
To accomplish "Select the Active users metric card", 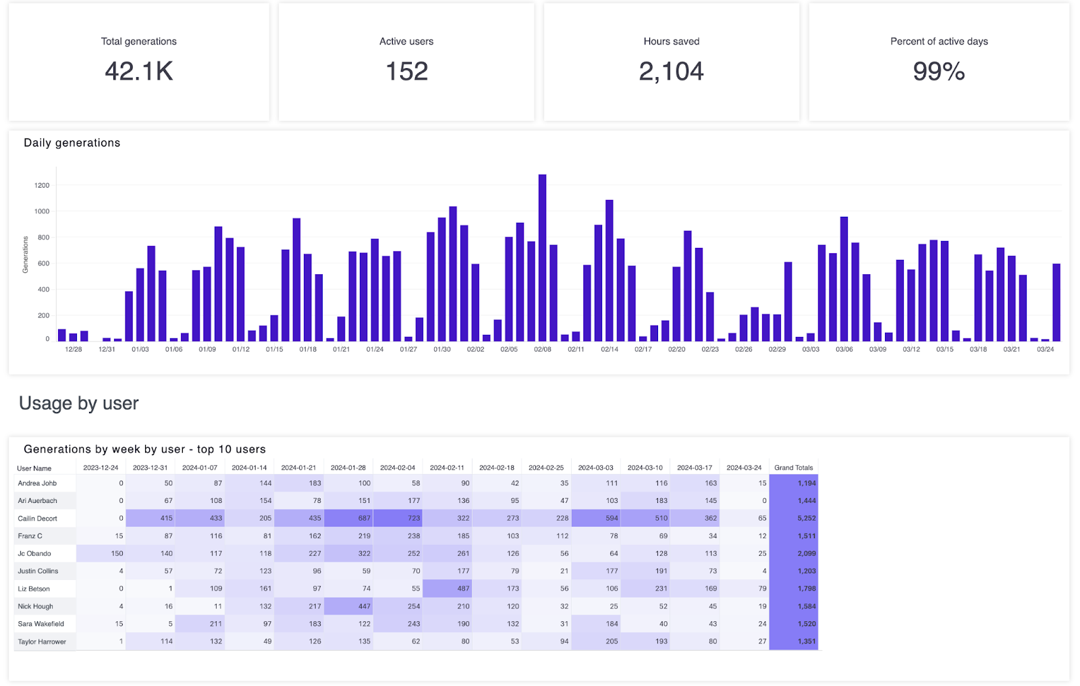I will [406, 61].
